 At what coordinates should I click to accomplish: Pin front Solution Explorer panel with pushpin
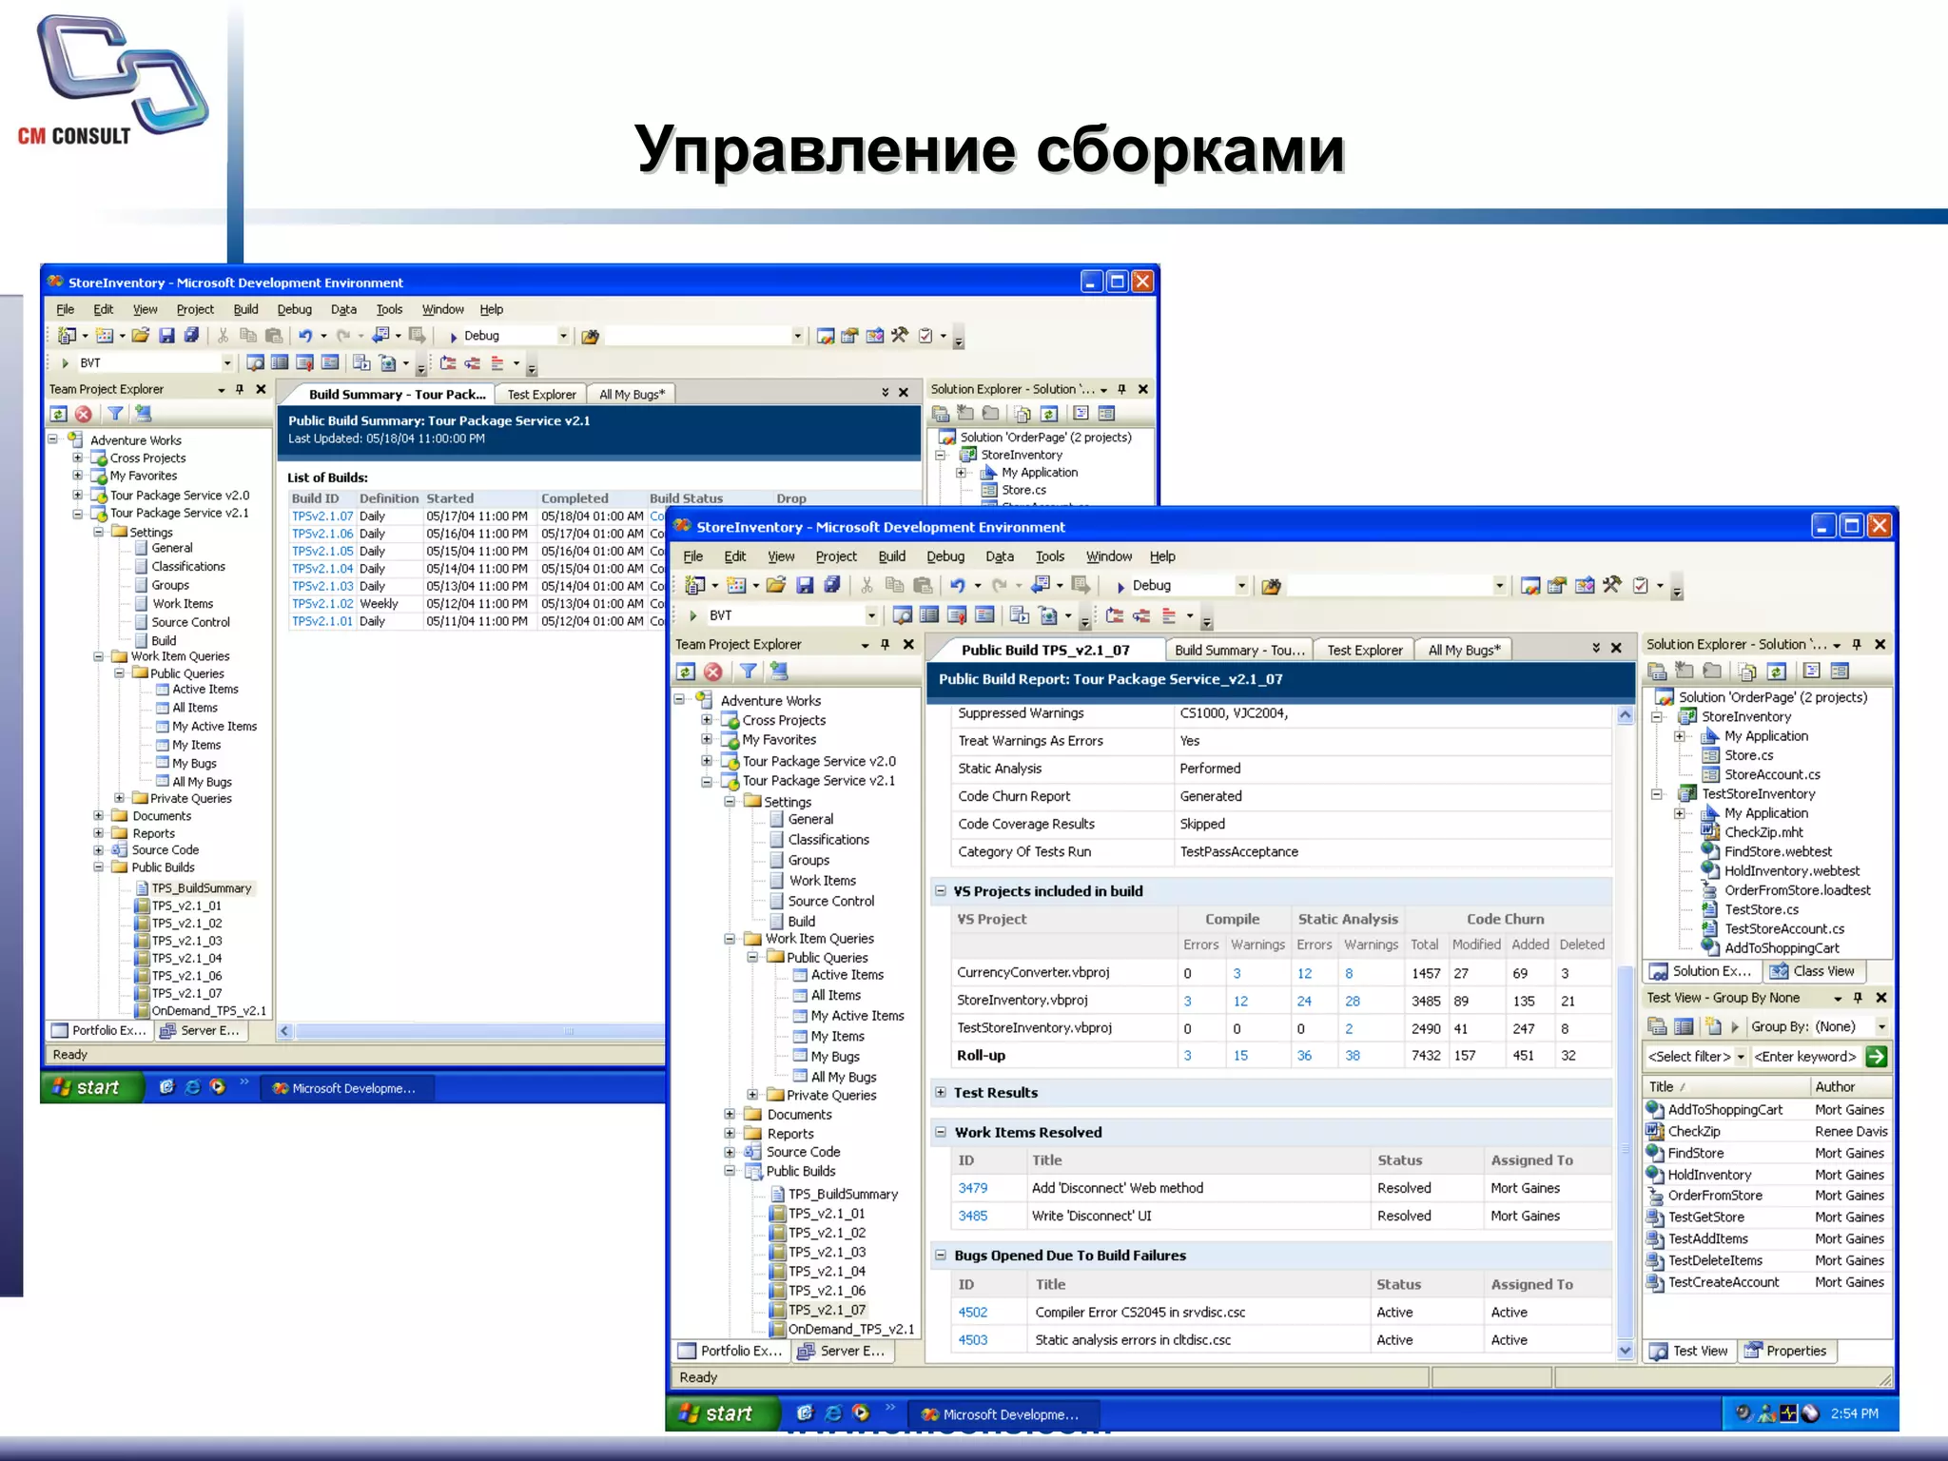point(1857,644)
